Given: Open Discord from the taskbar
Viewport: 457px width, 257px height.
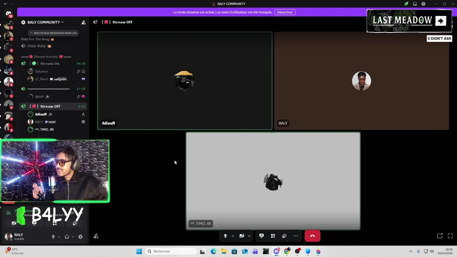Looking at the screenshot, I should click(276, 251).
